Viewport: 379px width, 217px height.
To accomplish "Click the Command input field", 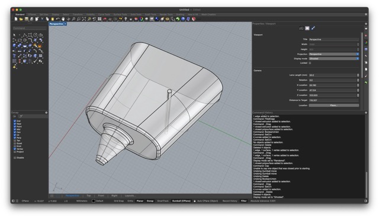I will coord(30,28).
